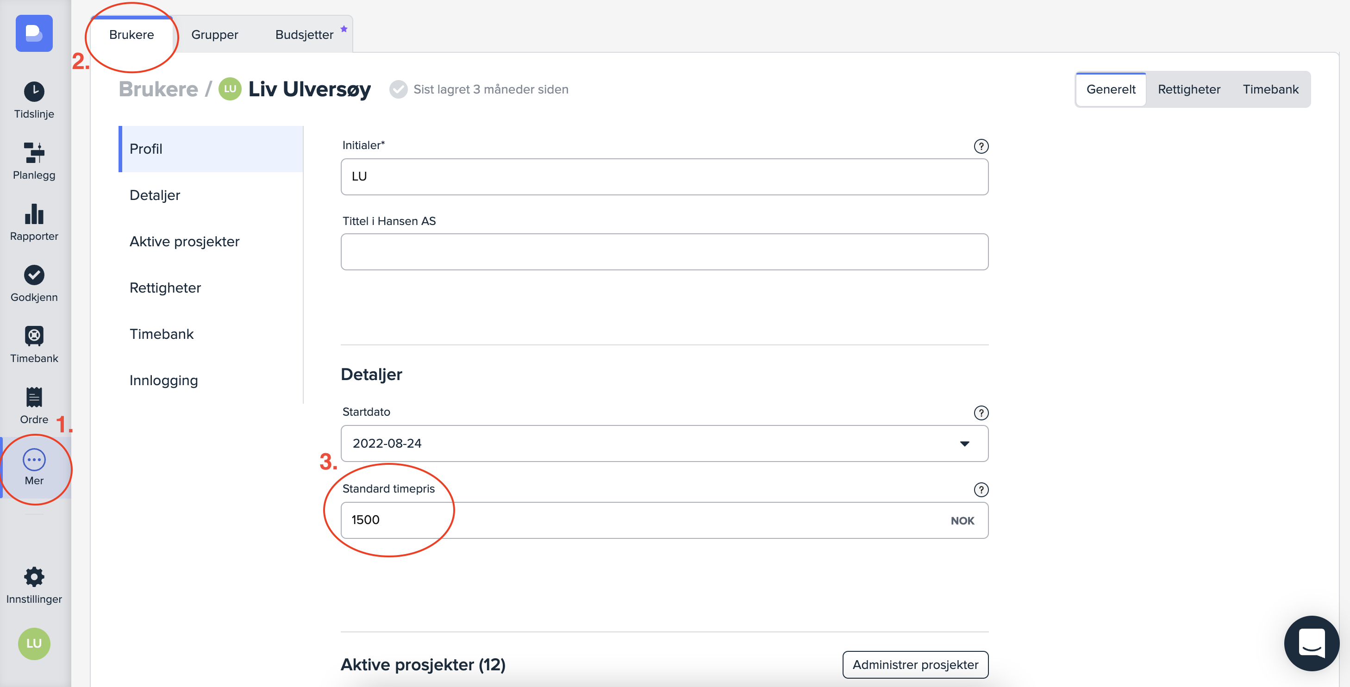Open the Ordre receipt icon
The height and width of the screenshot is (687, 1350).
coord(34,397)
